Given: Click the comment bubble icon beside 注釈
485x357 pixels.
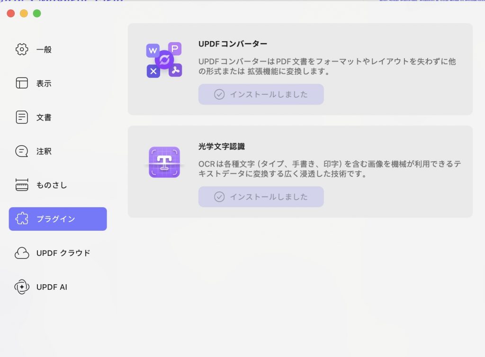Looking at the screenshot, I should [x=22, y=151].
